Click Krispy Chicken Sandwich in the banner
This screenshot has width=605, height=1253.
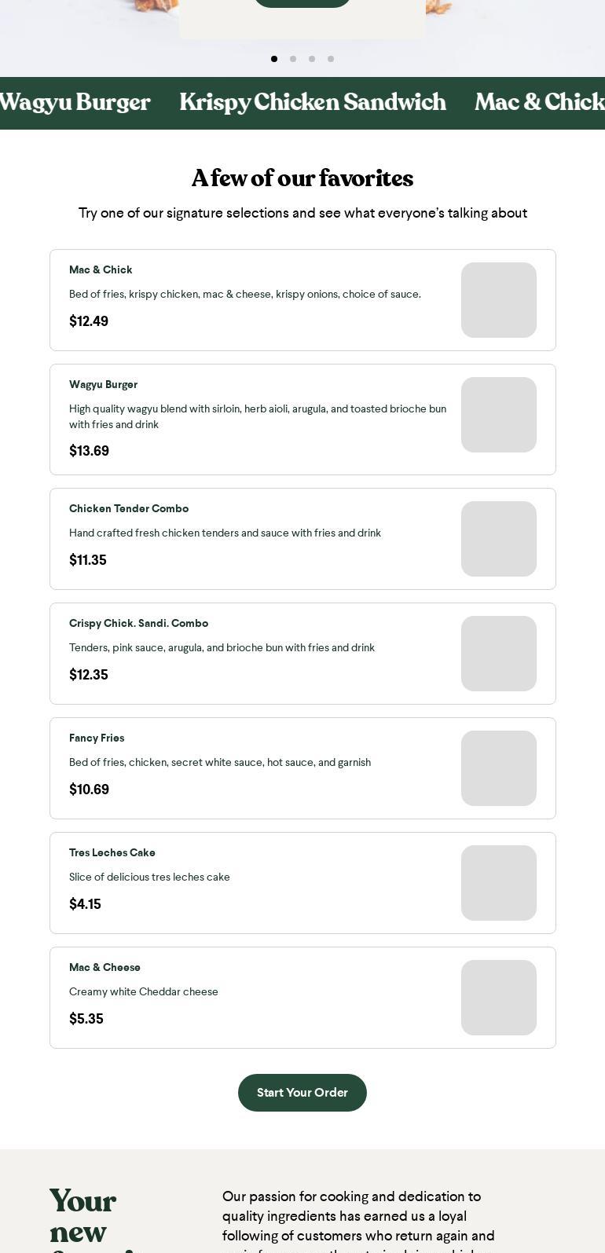pos(312,103)
